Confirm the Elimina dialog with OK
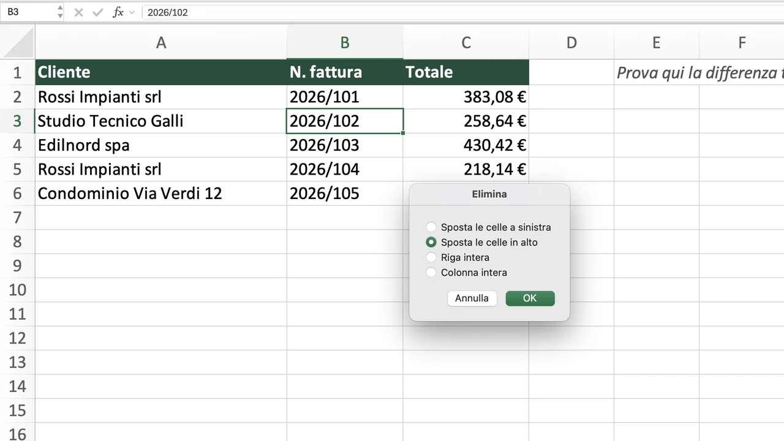 (x=530, y=298)
